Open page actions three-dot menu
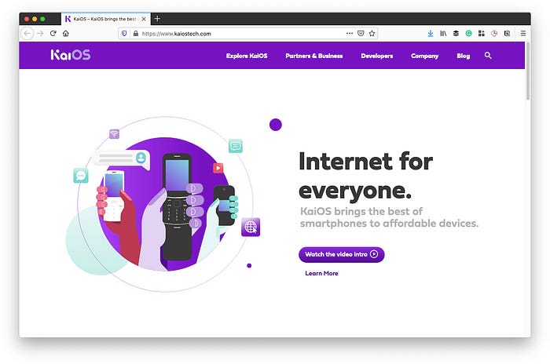This screenshot has height=364, width=550. tap(350, 33)
